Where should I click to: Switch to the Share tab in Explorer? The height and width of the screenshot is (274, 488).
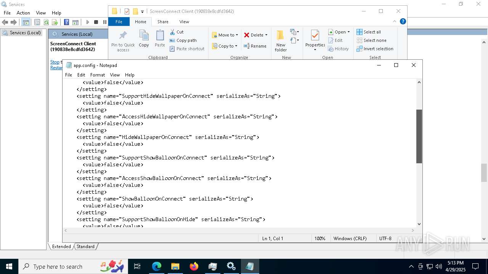163,22
